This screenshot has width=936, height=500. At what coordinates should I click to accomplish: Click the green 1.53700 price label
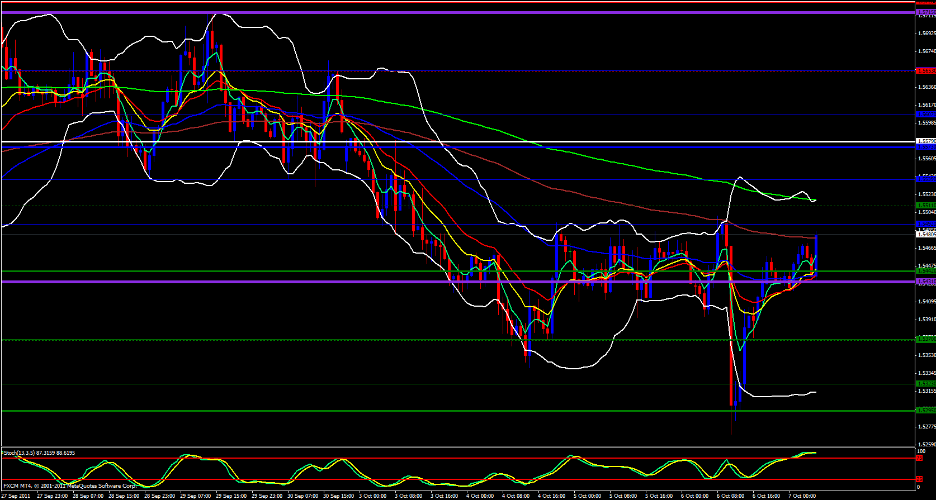click(925, 339)
